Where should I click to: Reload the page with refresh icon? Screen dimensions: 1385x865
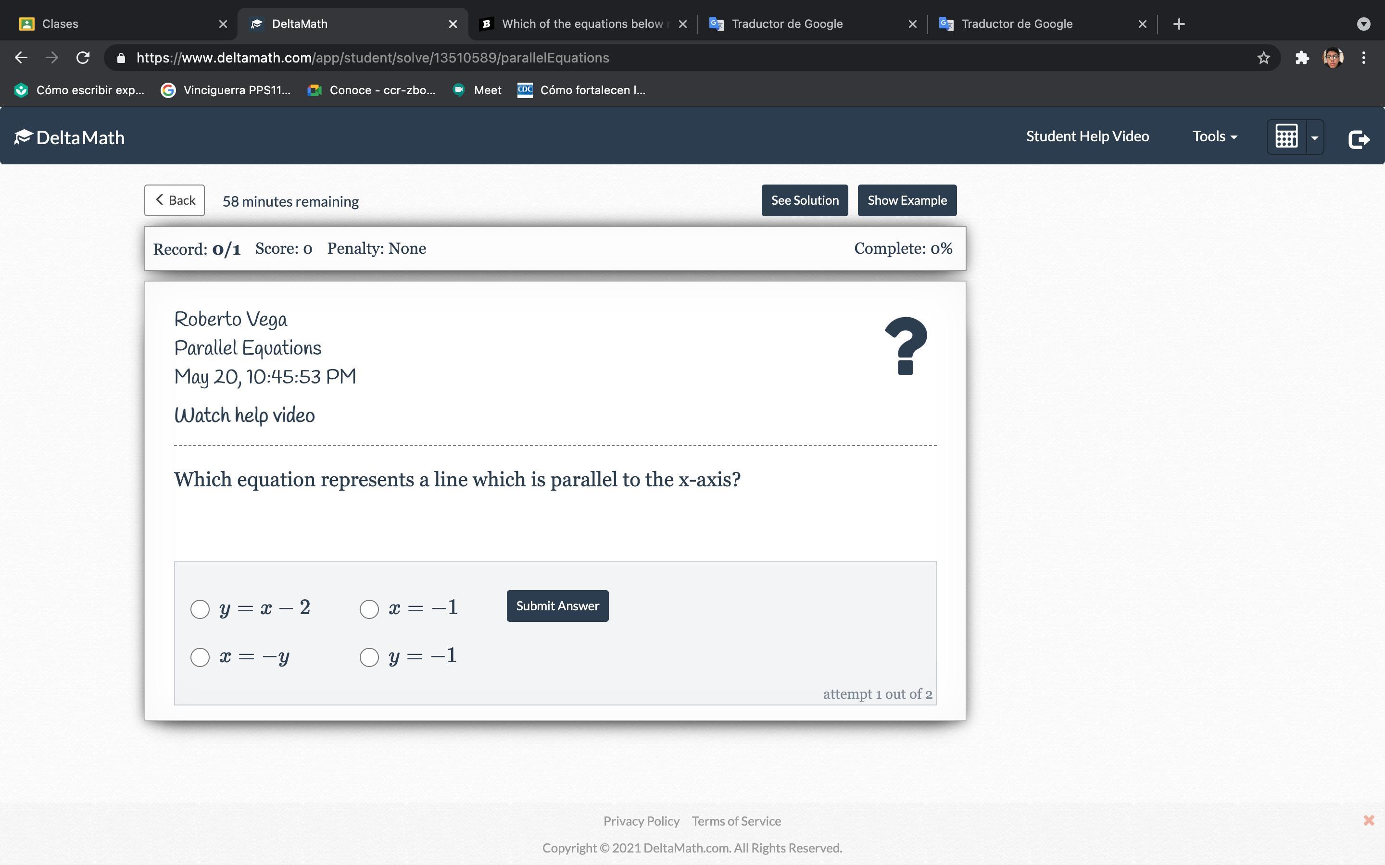click(83, 58)
